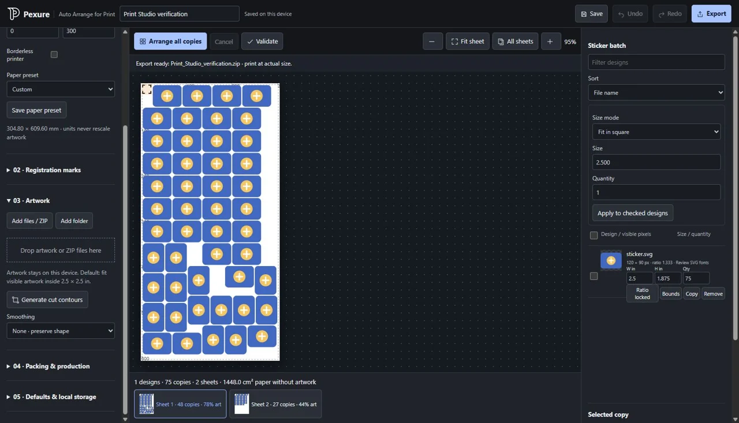Run Arrange all copies
The height and width of the screenshot is (423, 739).
tap(170, 42)
